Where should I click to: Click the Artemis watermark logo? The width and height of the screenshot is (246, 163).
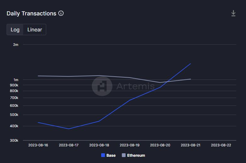[x=102, y=86]
